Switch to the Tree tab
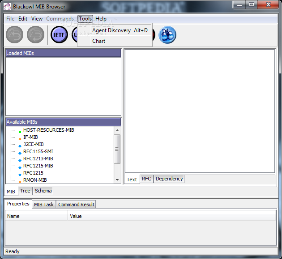This screenshot has width=282, height=259. (25, 191)
